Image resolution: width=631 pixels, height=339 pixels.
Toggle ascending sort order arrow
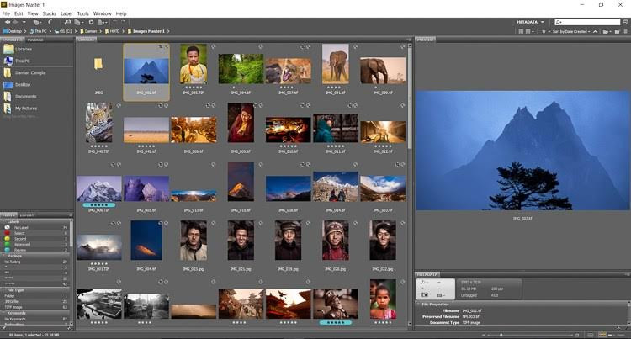click(596, 31)
